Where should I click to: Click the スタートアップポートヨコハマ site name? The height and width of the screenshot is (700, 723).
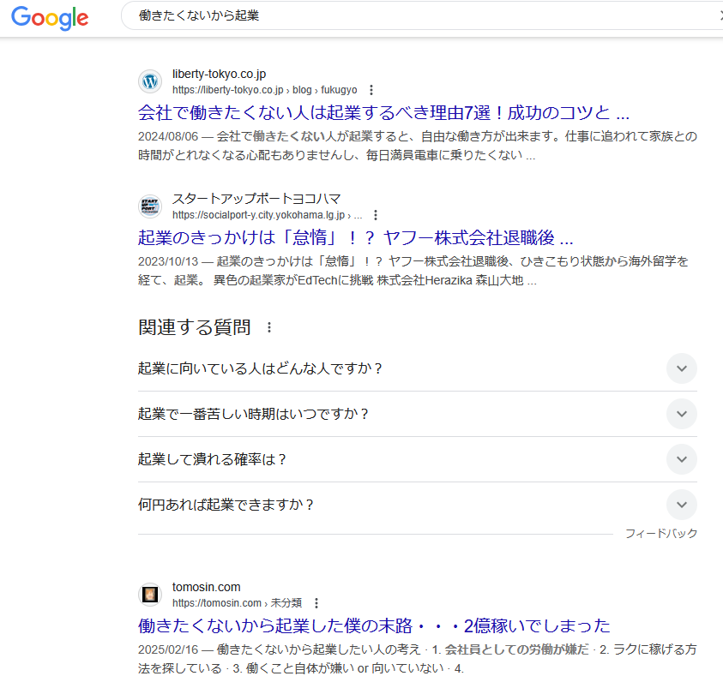256,199
